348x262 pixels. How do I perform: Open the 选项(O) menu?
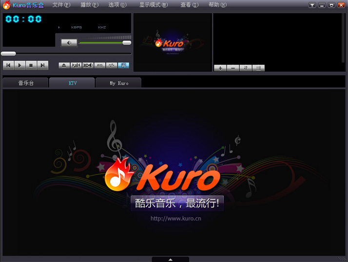(x=117, y=5)
